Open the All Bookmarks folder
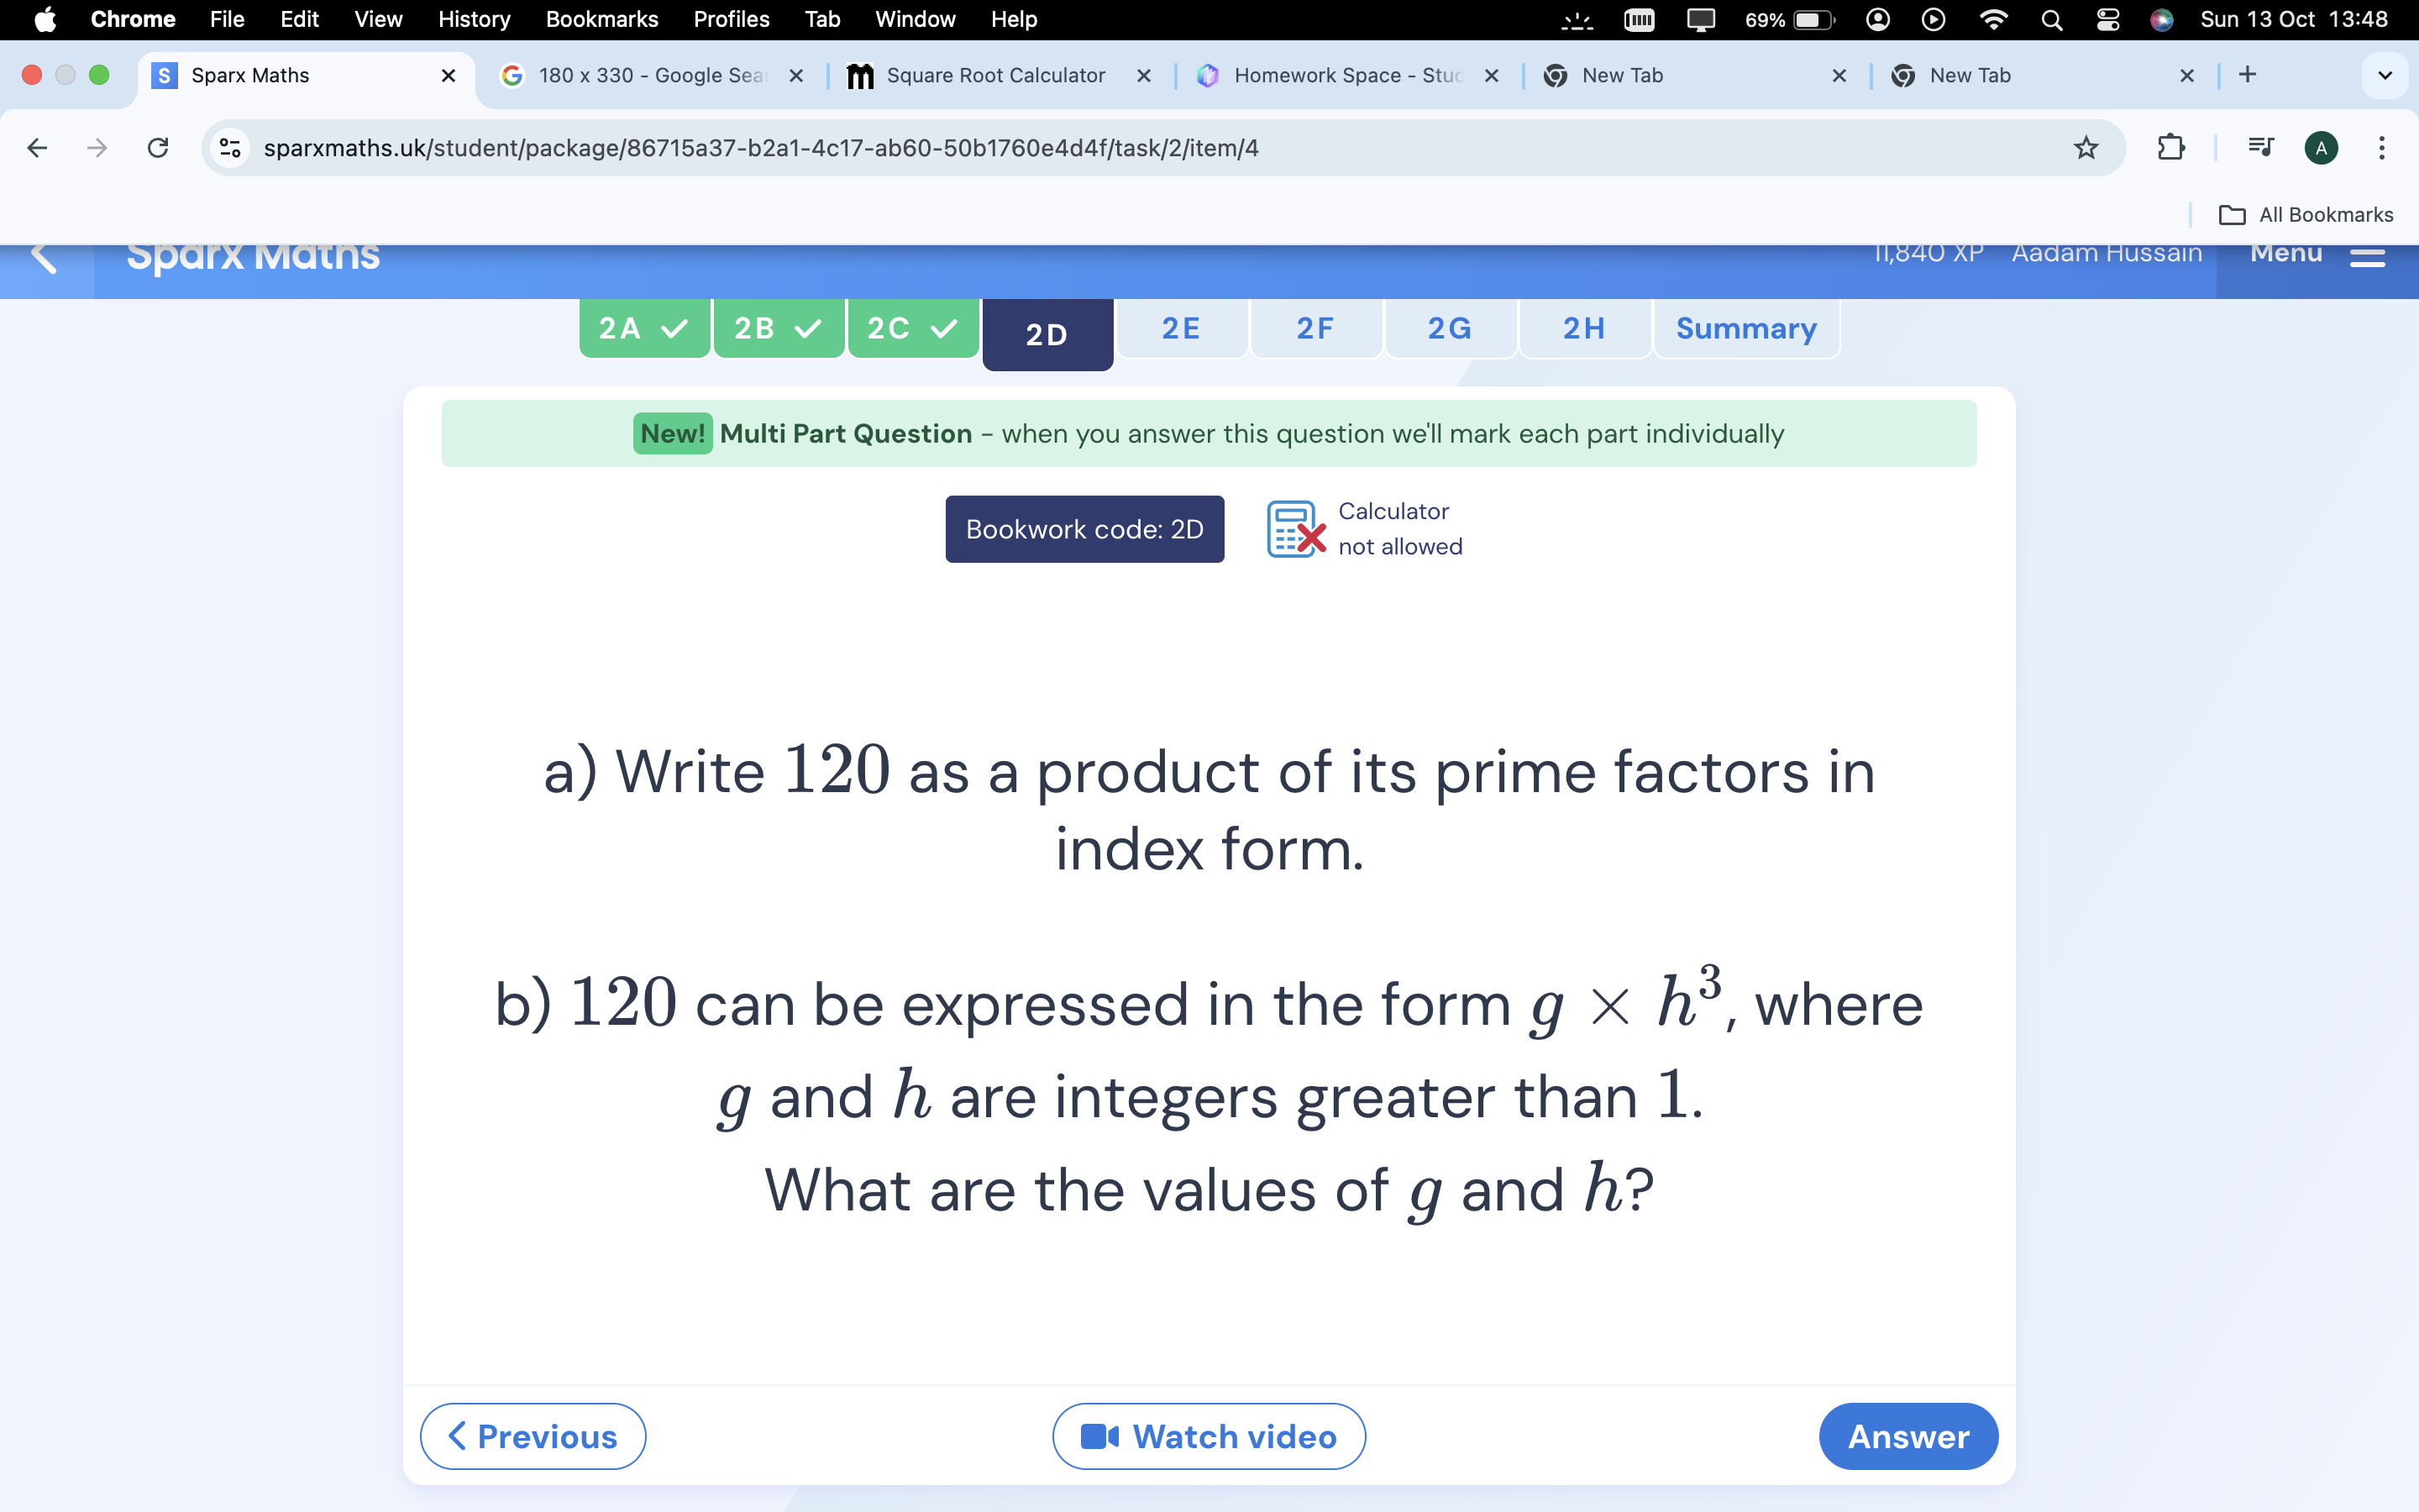The height and width of the screenshot is (1512, 2419). tap(2305, 215)
